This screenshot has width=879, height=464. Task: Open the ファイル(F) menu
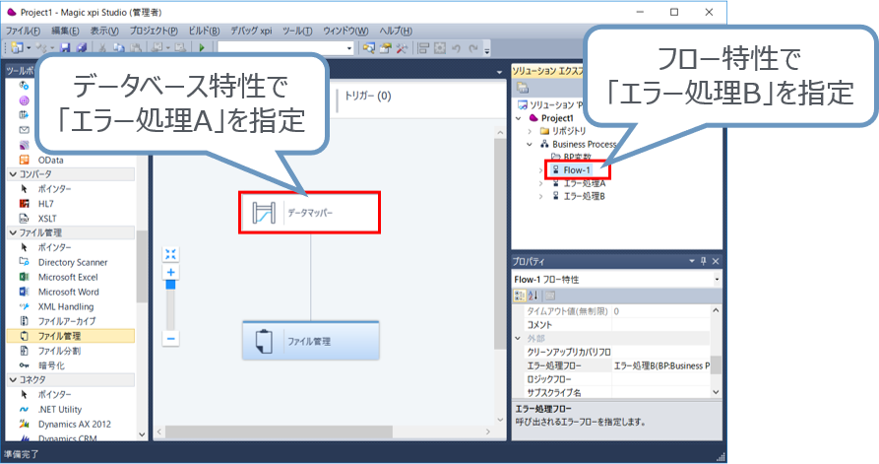pyautogui.click(x=23, y=31)
